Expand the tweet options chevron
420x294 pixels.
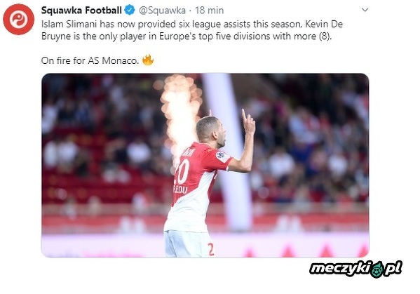coord(365,11)
